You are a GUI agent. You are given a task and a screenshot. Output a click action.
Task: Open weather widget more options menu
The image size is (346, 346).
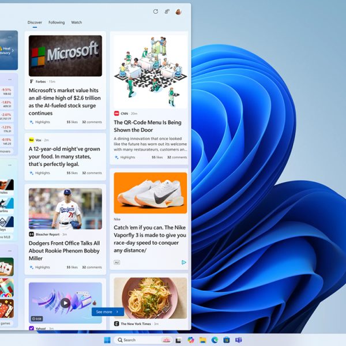[10, 37]
